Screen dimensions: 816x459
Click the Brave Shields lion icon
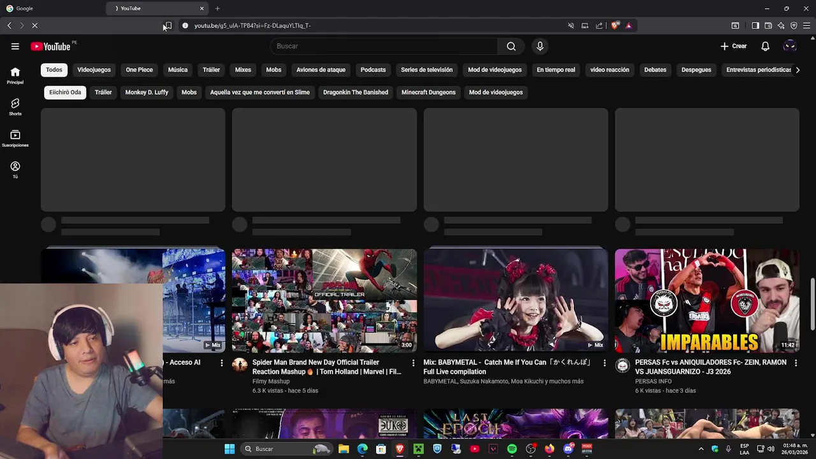(x=615, y=25)
